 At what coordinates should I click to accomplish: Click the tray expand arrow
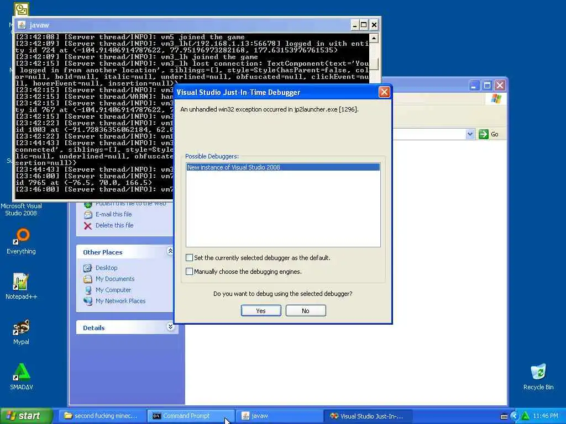click(515, 416)
